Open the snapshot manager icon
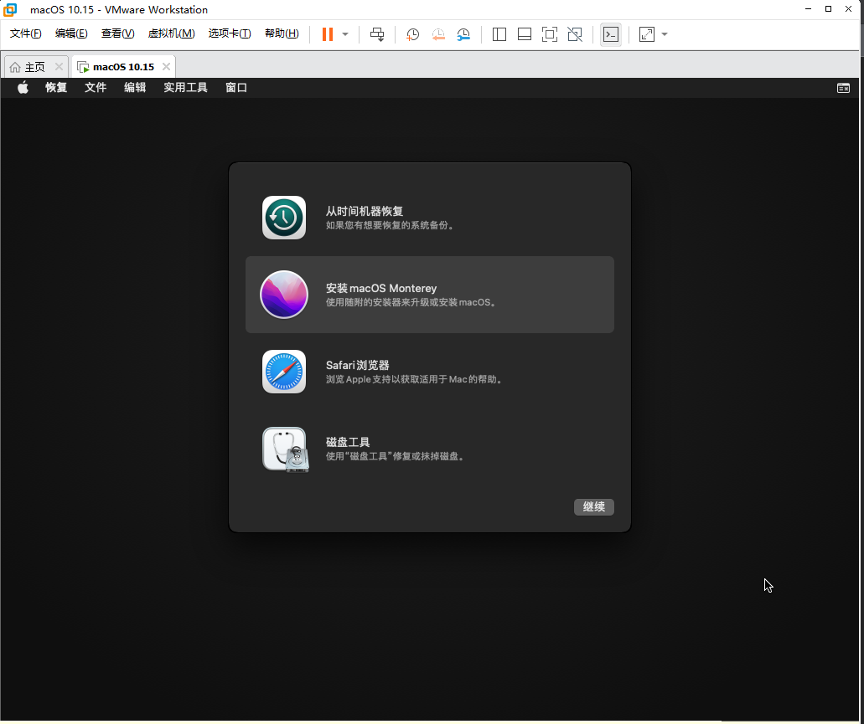The width and height of the screenshot is (864, 724). pyautogui.click(x=463, y=34)
